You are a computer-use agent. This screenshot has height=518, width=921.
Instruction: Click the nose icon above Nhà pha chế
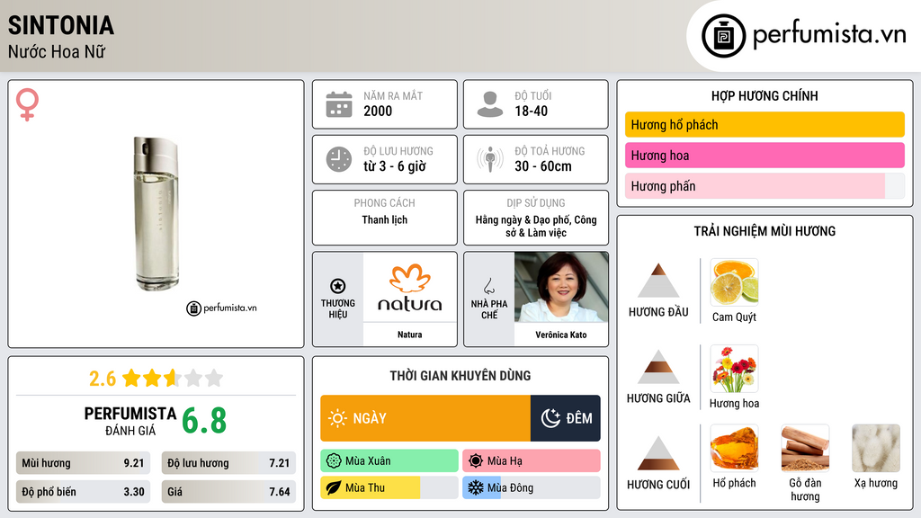pos(488,286)
